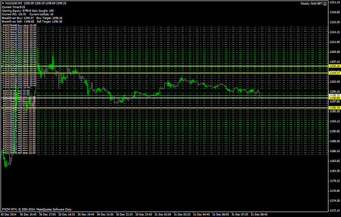Click the 1190.85 price scale label
Image resolution: width=341 pixels, height=217 pixels.
tap(335, 131)
